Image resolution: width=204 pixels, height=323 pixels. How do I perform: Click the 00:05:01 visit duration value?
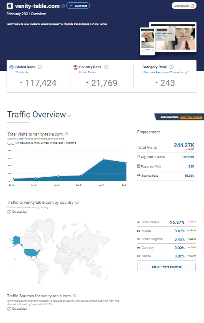click(188, 157)
